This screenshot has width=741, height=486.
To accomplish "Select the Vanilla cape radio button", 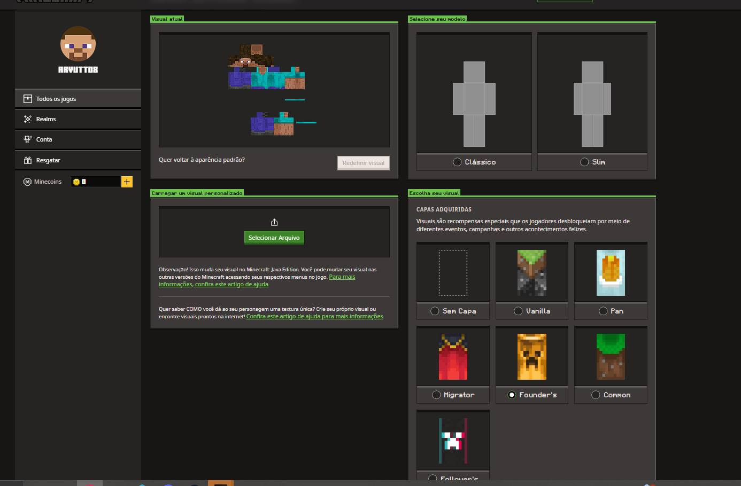I will click(518, 311).
